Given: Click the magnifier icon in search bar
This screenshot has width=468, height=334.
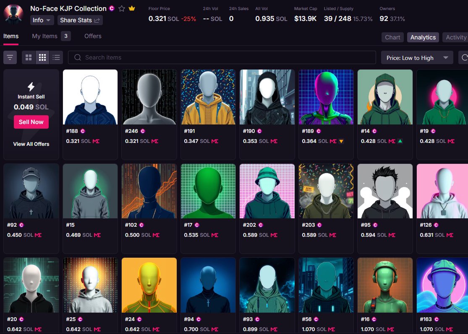Looking at the screenshot, I should click(78, 57).
